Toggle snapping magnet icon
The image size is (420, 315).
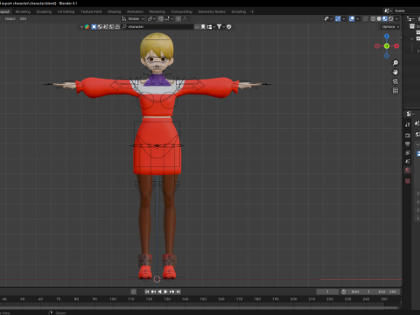[161, 18]
